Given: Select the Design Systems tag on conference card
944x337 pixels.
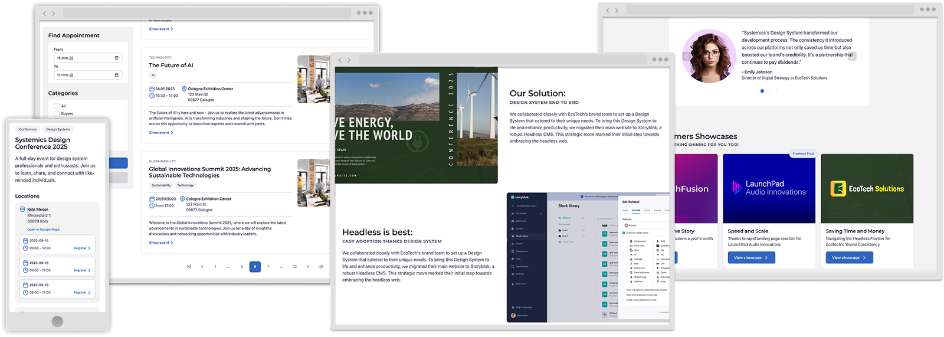Looking at the screenshot, I should click(58, 129).
